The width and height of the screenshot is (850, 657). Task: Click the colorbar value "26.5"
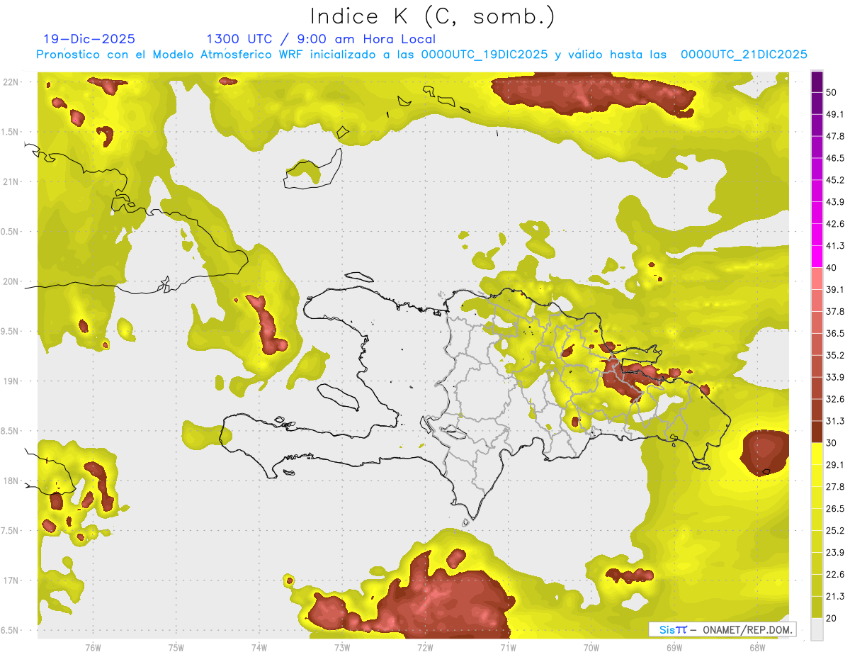point(835,509)
